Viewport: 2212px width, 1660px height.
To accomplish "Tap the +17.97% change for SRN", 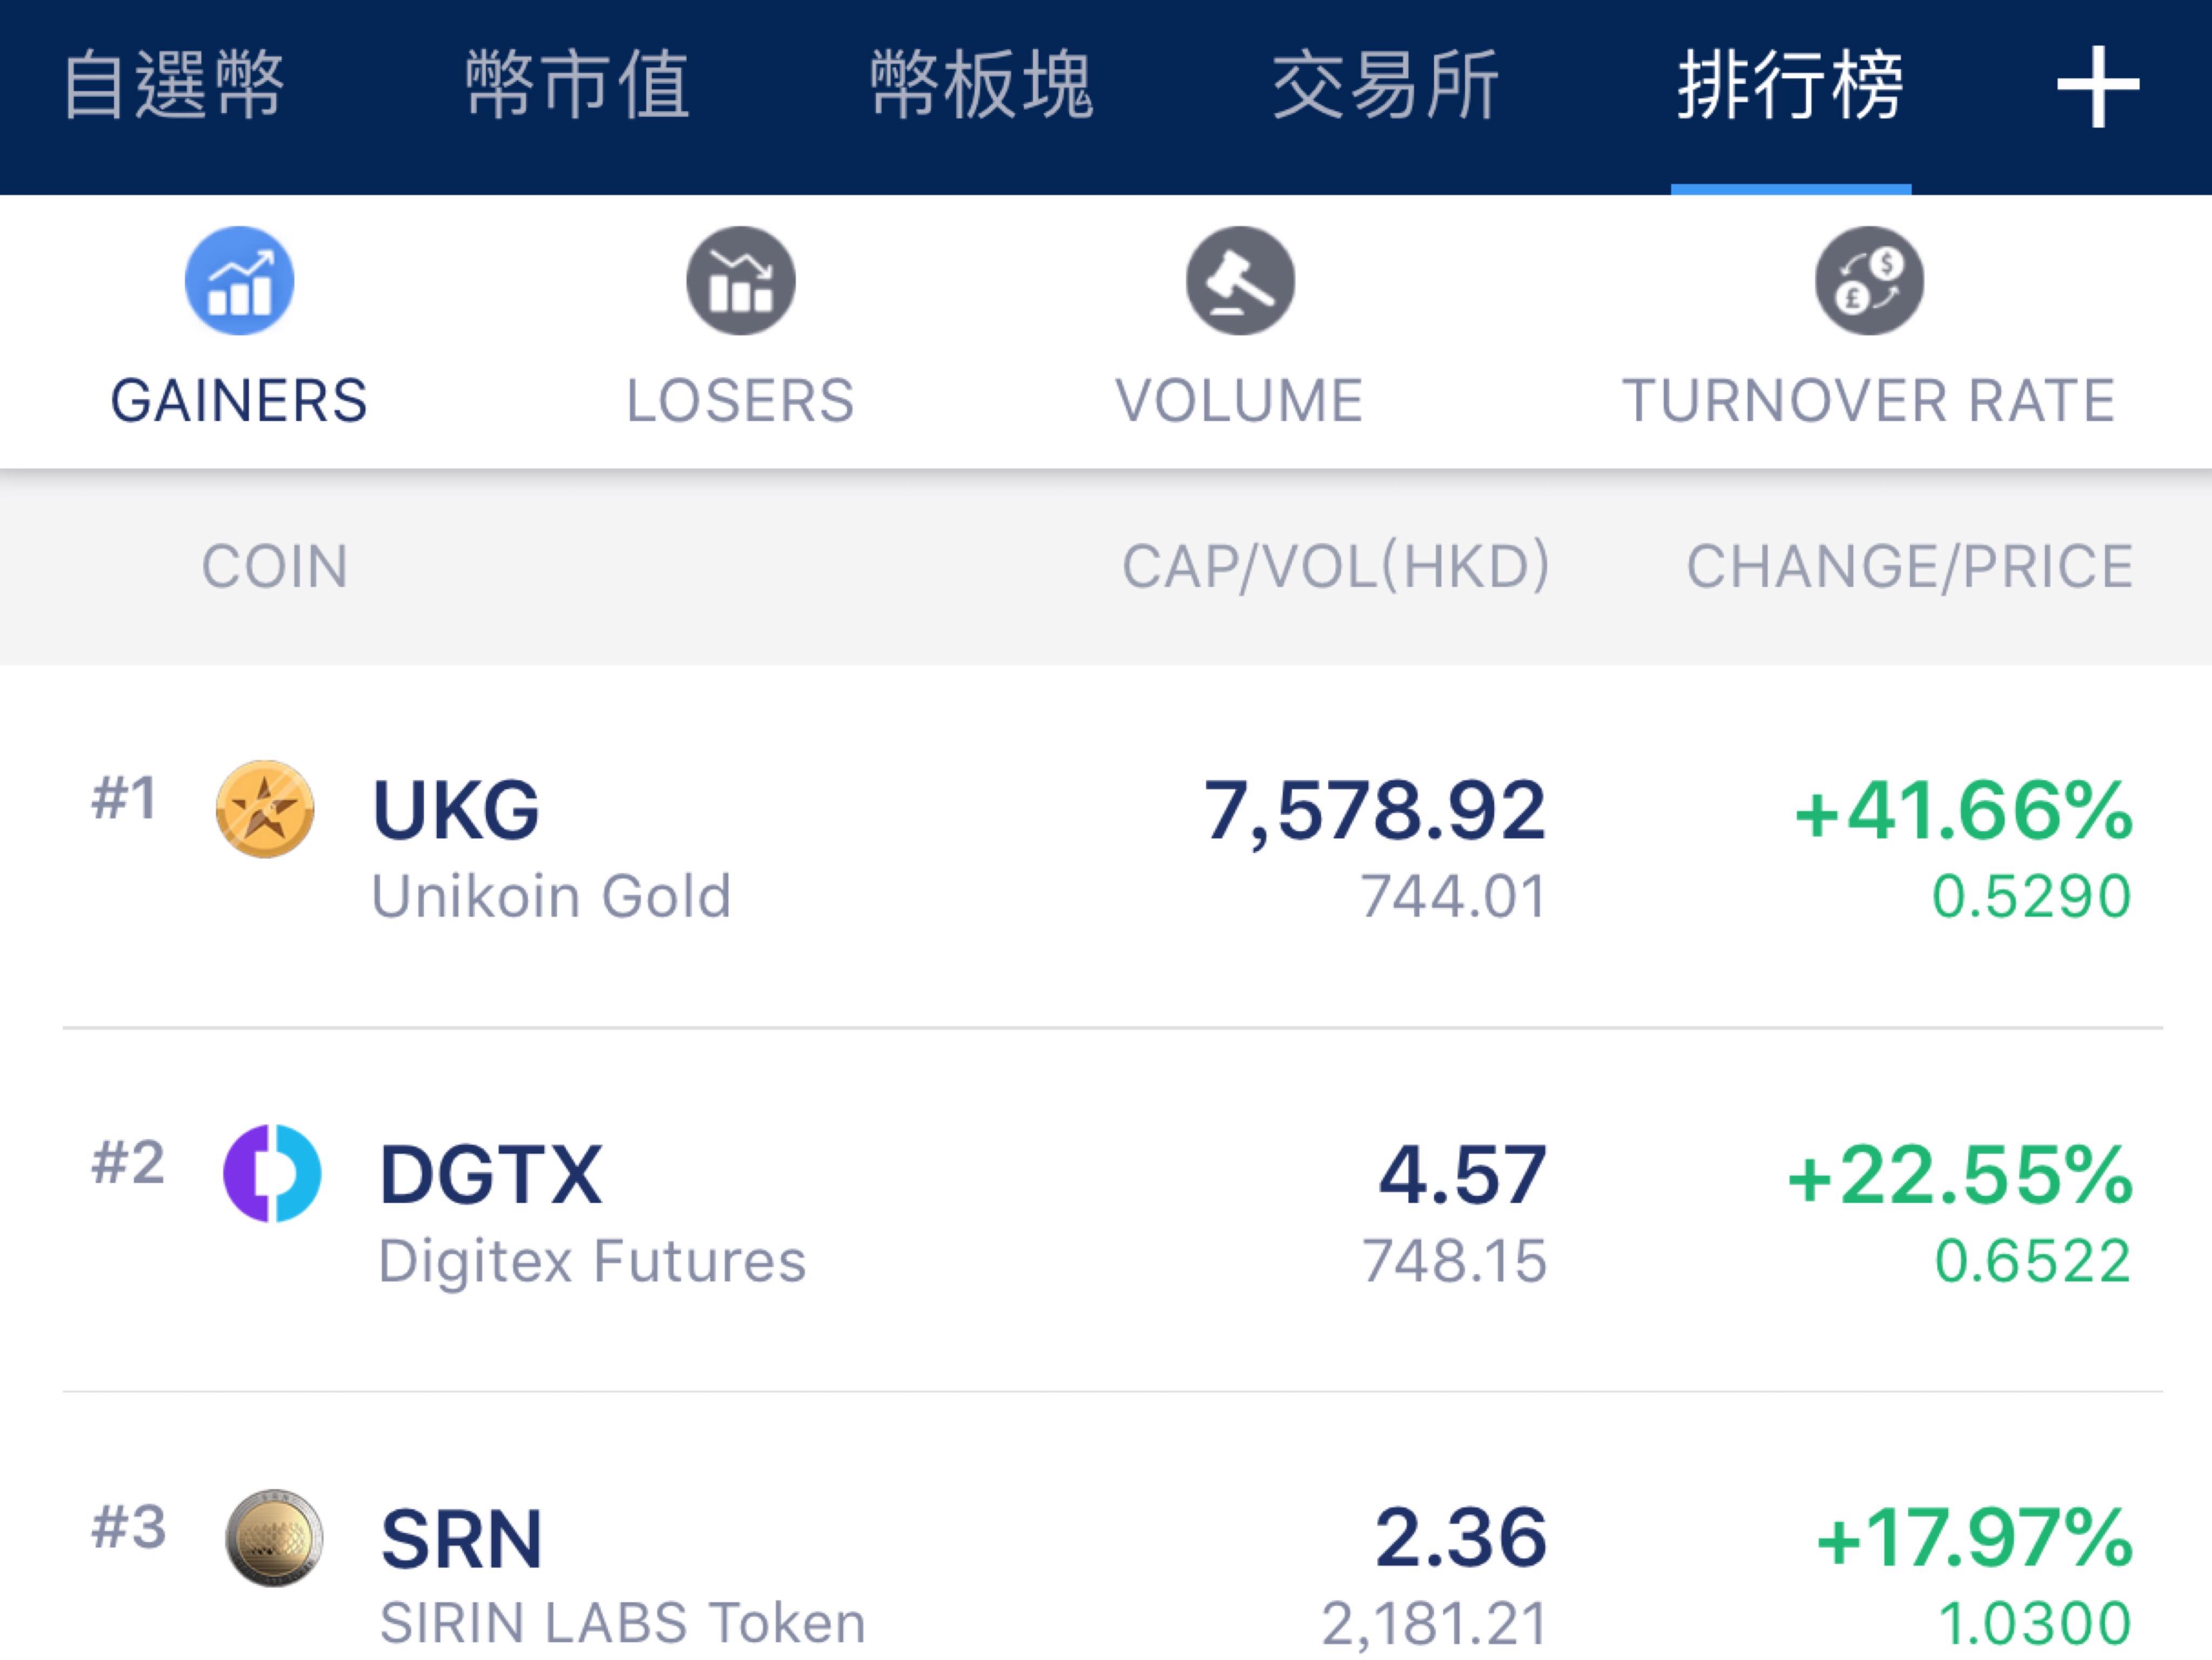I will coord(1974,1538).
